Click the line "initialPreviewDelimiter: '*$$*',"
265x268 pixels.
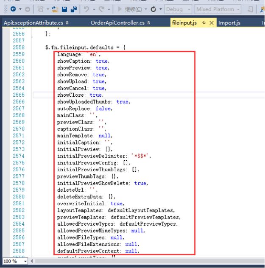[104, 156]
